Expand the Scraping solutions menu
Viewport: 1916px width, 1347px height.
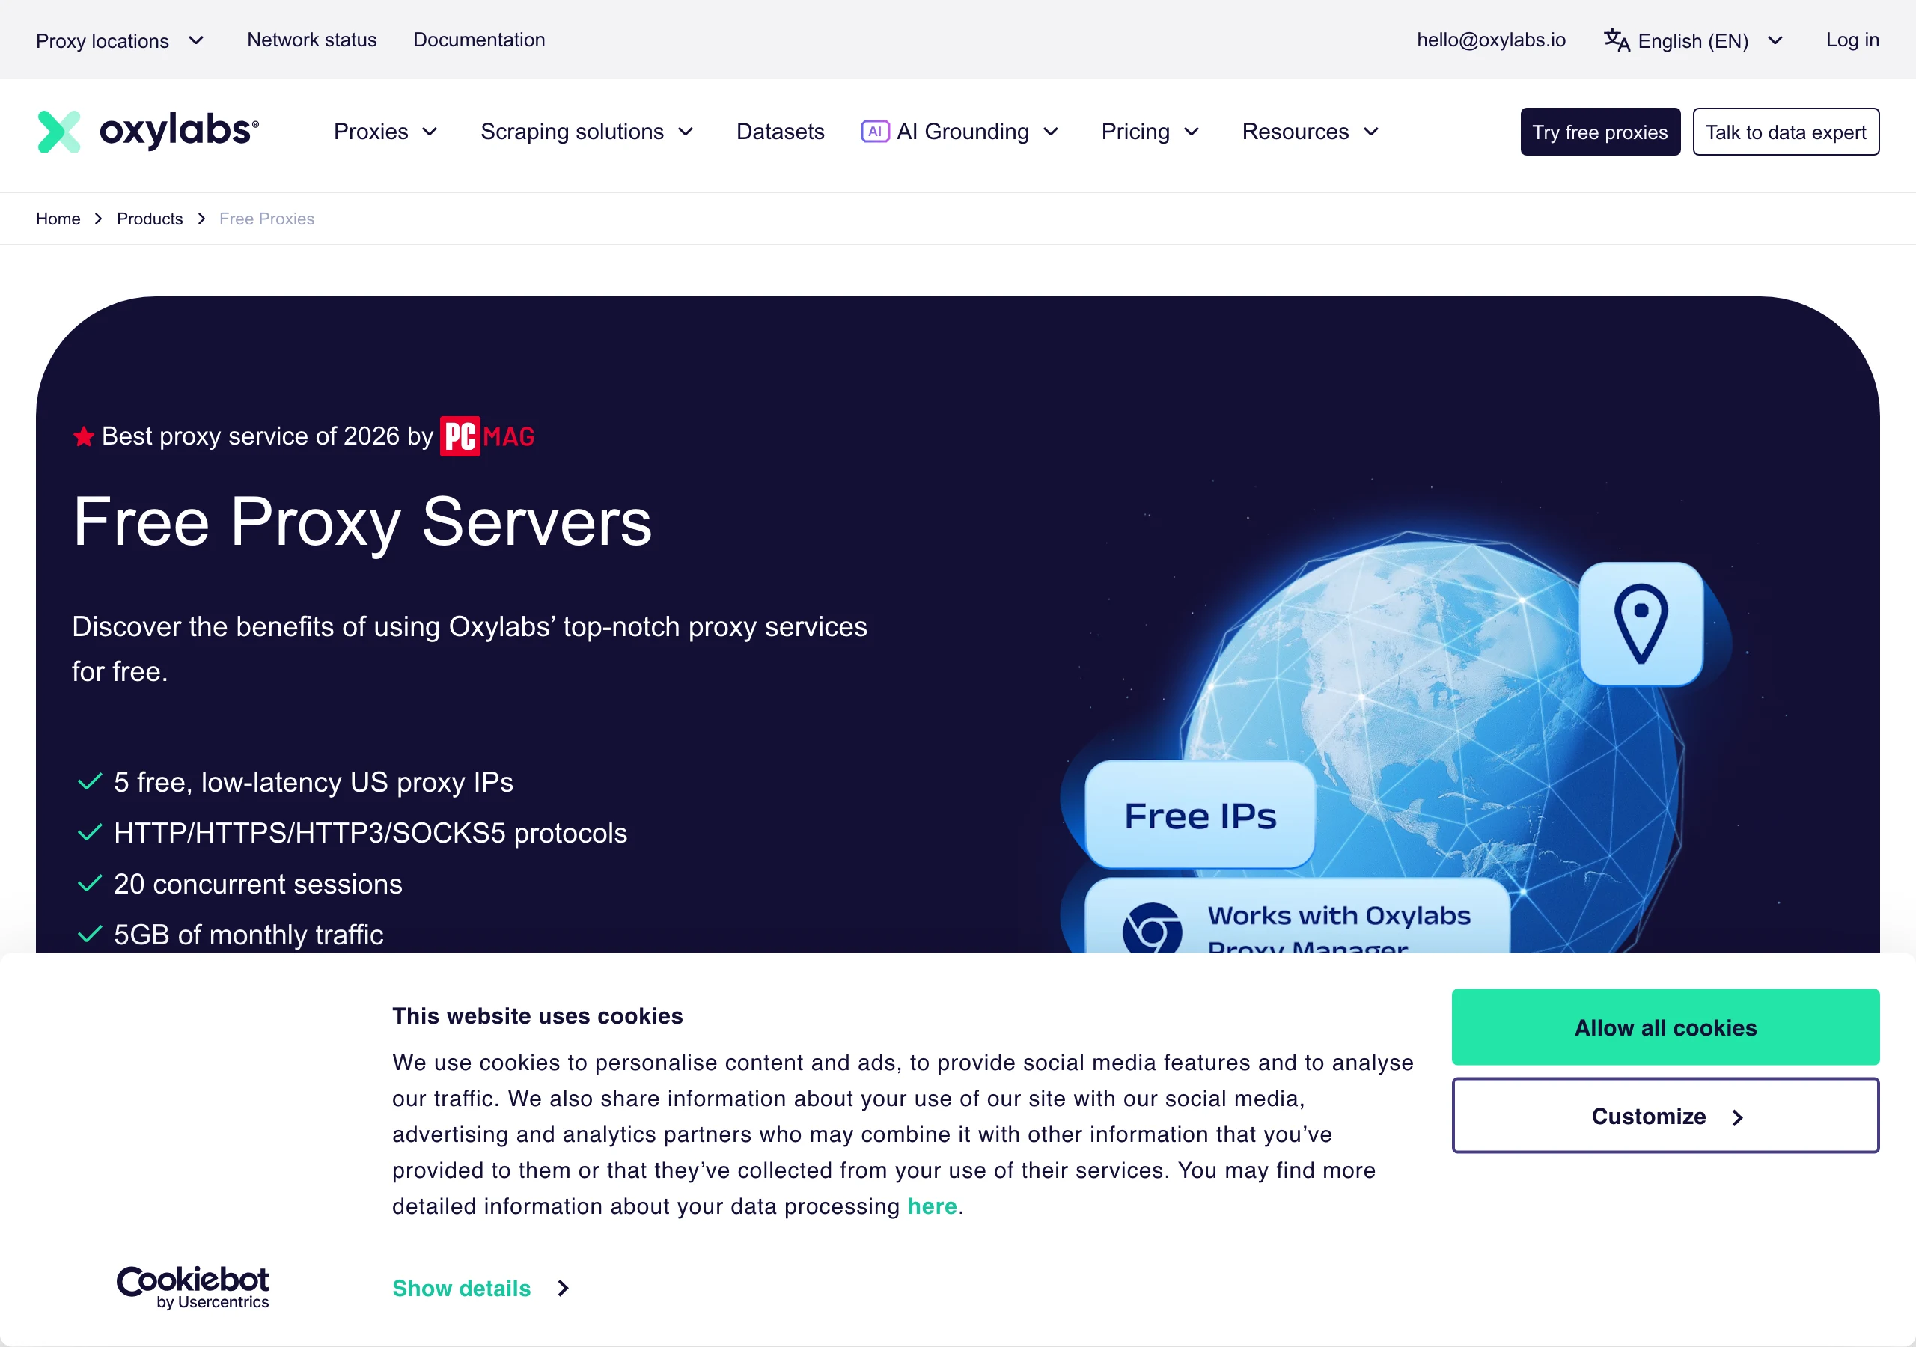click(588, 131)
